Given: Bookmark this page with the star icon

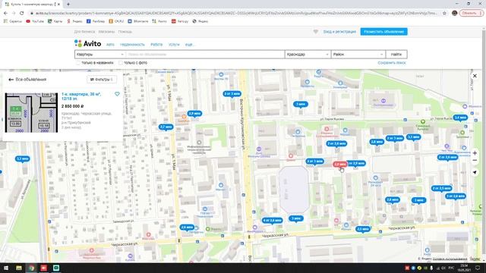Looking at the screenshot, I should (444, 13).
